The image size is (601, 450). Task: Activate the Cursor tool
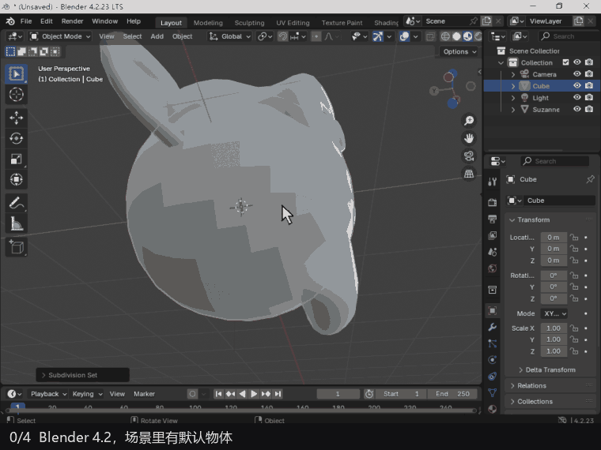(16, 94)
